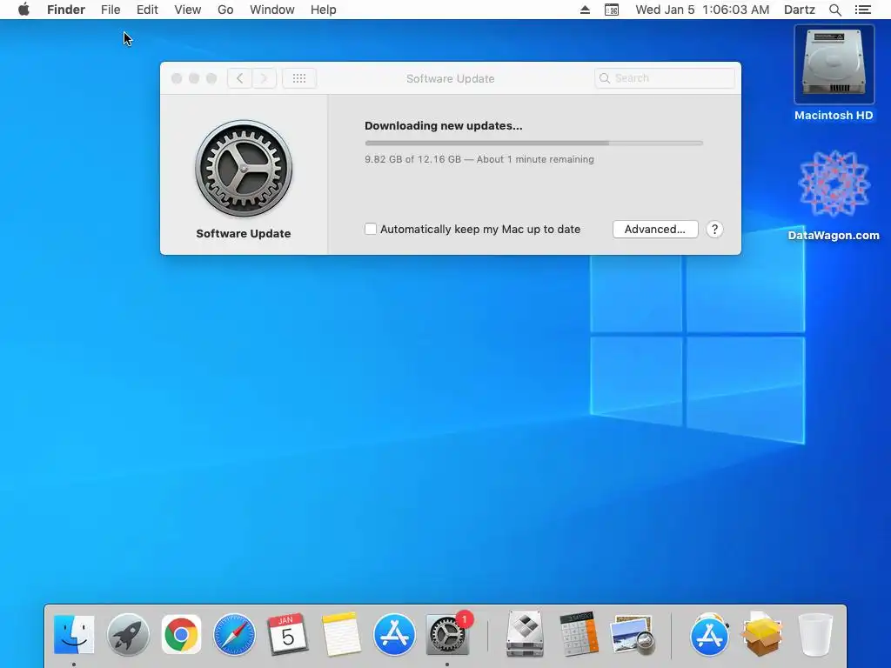Open Preview app from the Dock
Image resolution: width=891 pixels, height=668 pixels.
pos(632,634)
